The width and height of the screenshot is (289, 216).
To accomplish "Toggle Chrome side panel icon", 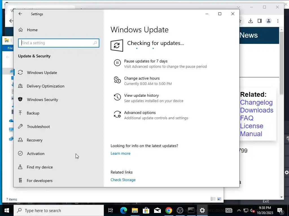I will pos(260,21).
